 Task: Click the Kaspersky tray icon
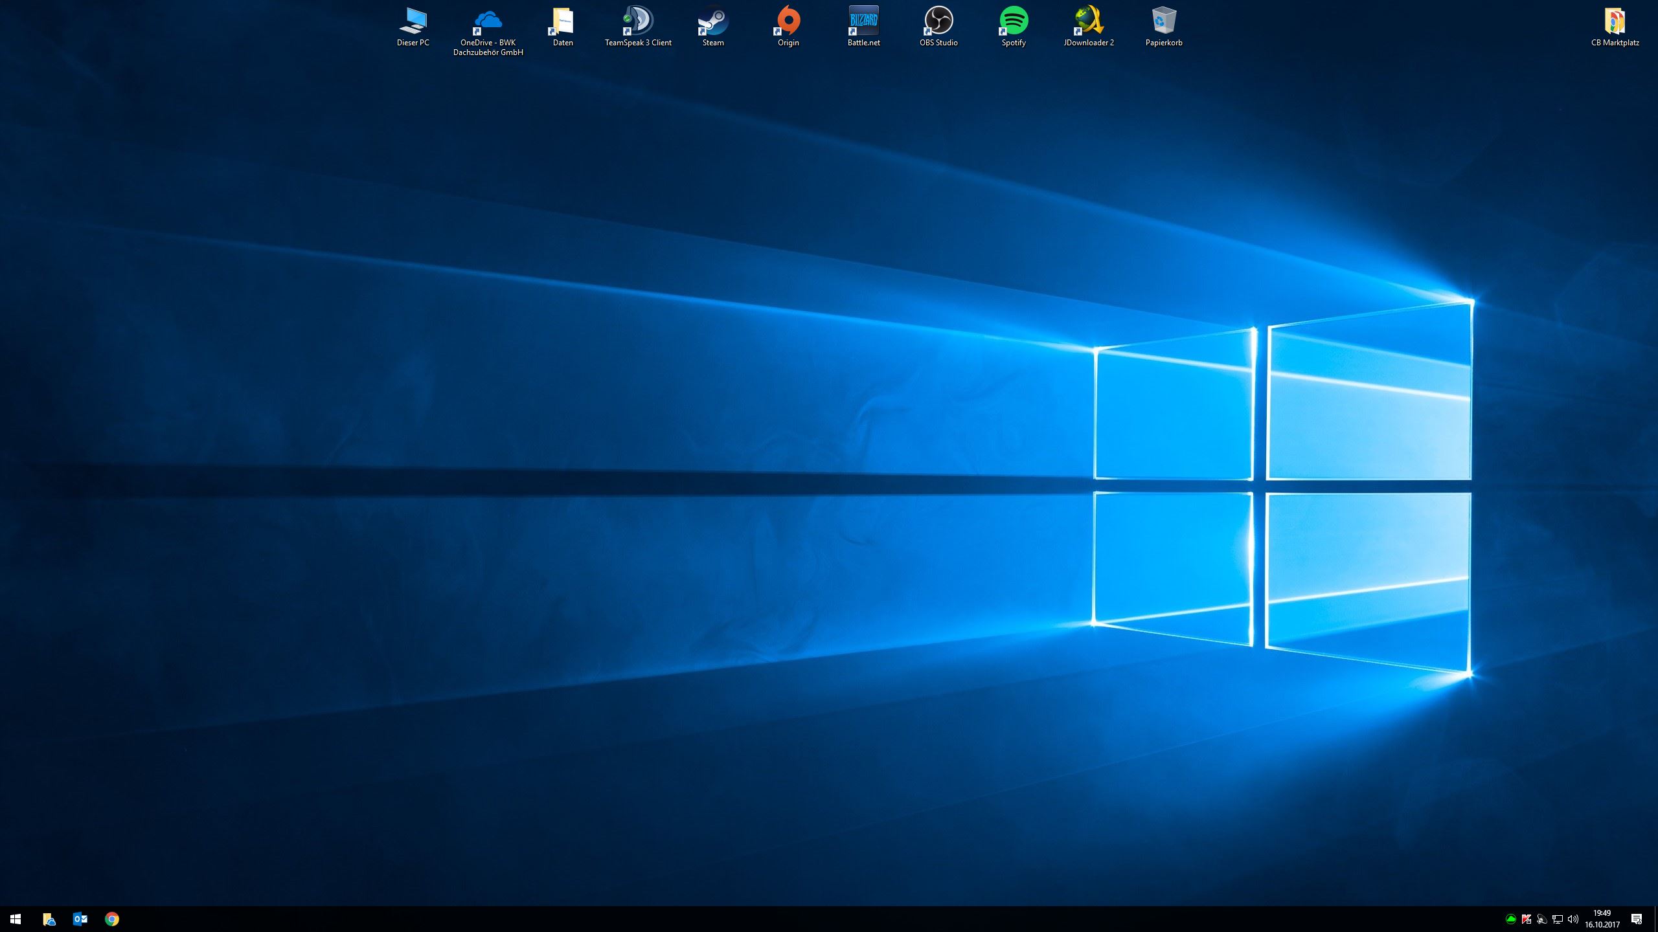[1527, 919]
